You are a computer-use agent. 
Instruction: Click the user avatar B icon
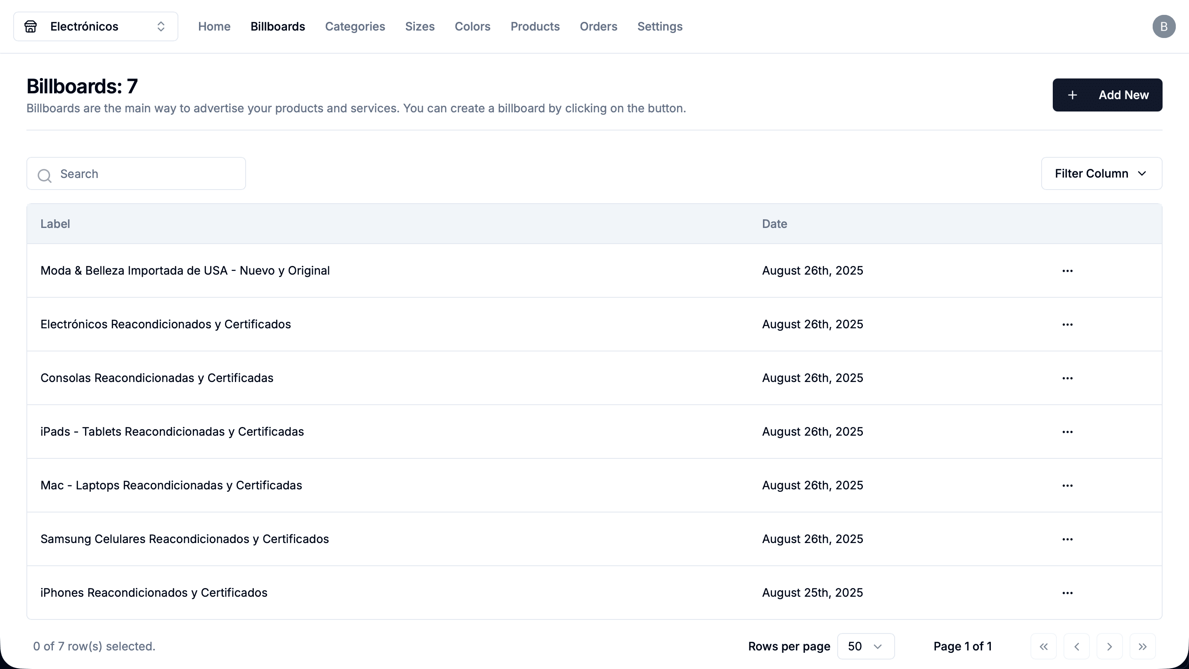click(1164, 26)
